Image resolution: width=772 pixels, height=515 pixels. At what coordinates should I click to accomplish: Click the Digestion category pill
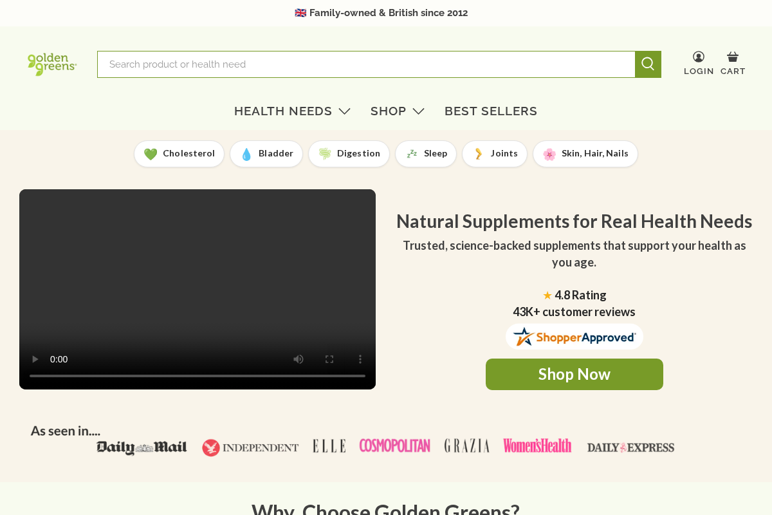click(x=349, y=154)
